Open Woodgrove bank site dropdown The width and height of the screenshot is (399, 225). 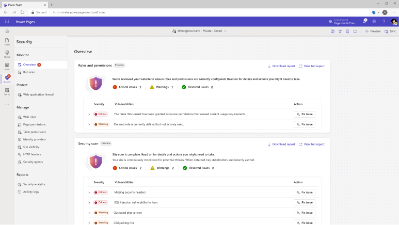point(199,31)
